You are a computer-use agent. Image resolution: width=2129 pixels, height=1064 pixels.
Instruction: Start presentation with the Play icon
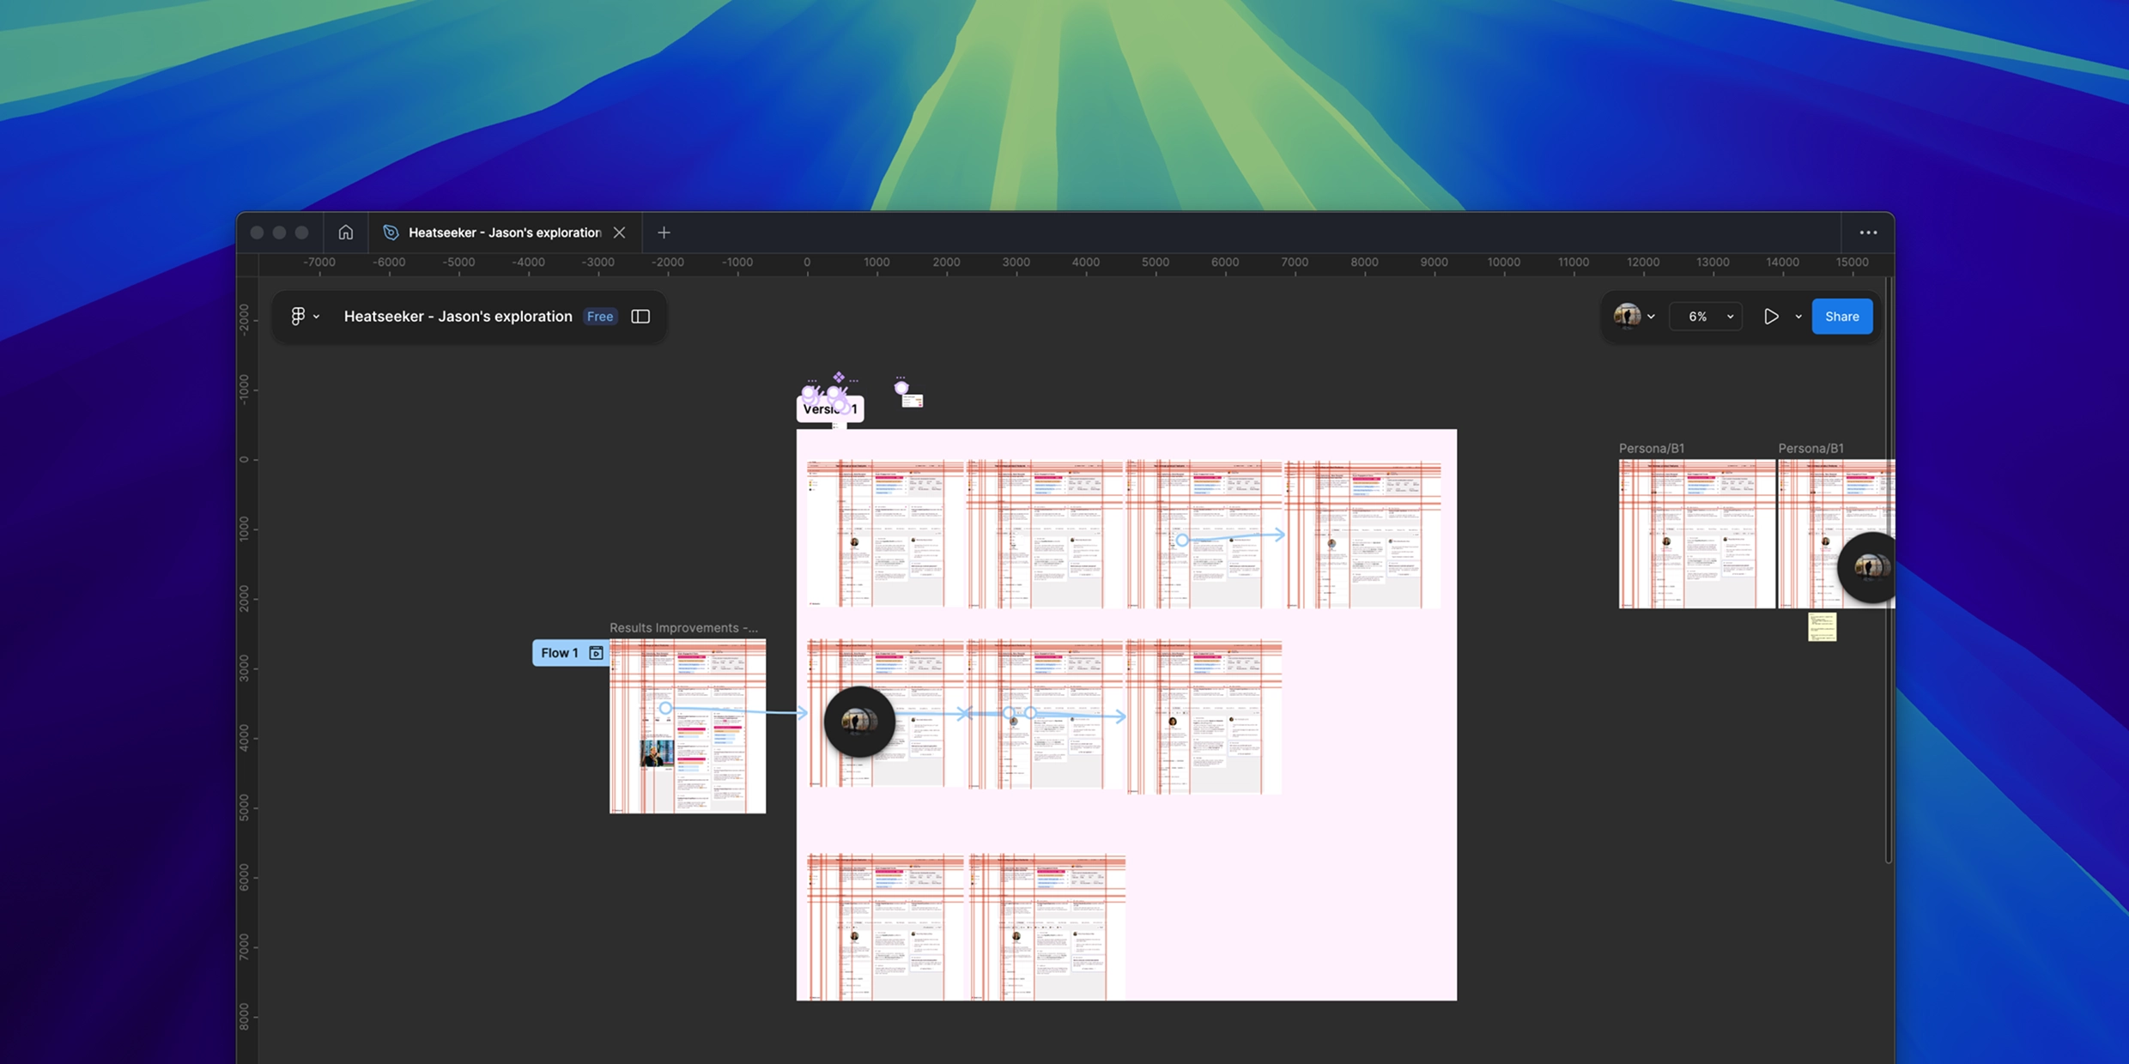click(1770, 317)
